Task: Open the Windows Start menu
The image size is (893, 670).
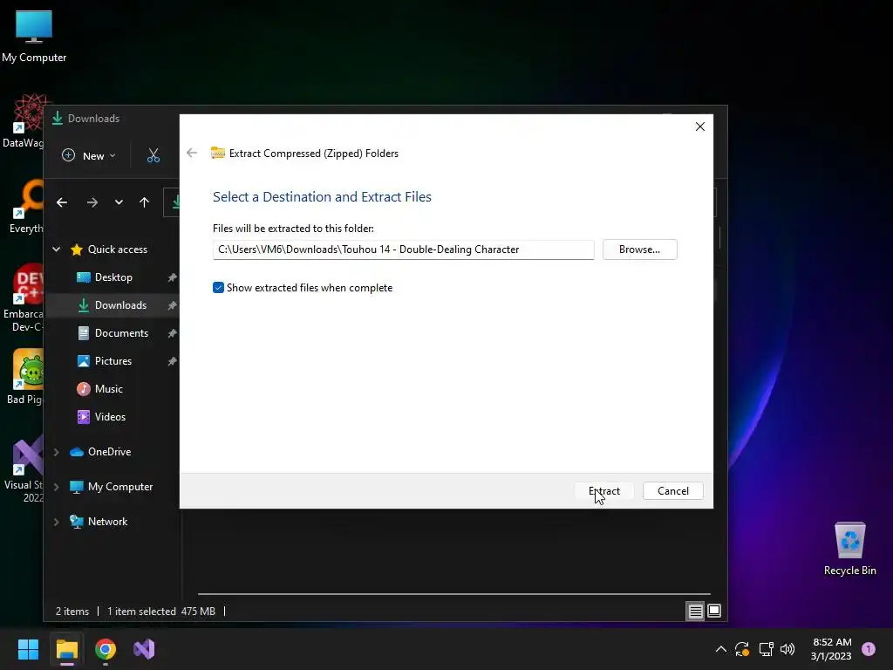Action: tap(28, 649)
